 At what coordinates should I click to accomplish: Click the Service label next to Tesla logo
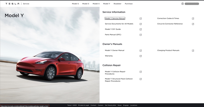(26, 4)
